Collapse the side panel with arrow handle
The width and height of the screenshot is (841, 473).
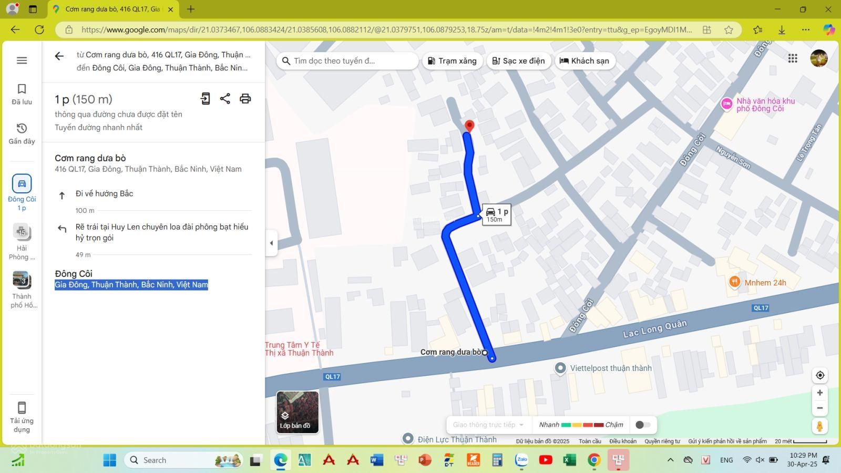[x=271, y=243]
